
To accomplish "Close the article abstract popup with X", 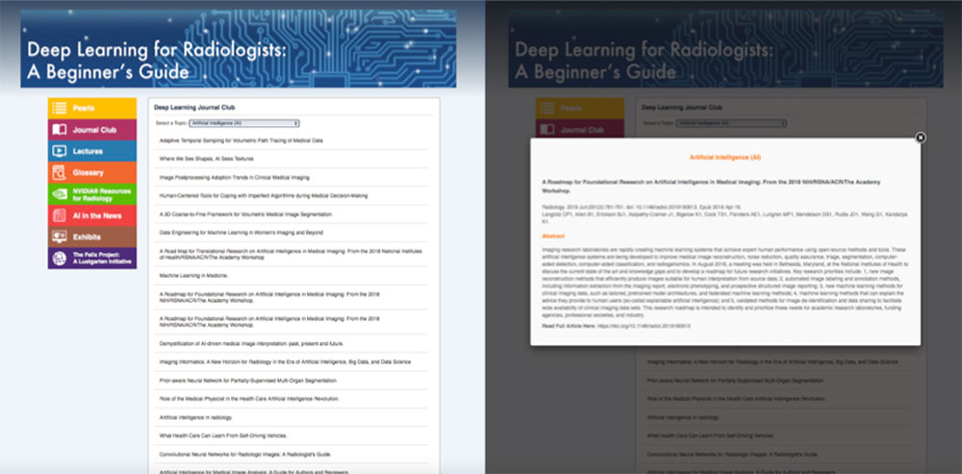I will [920, 137].
